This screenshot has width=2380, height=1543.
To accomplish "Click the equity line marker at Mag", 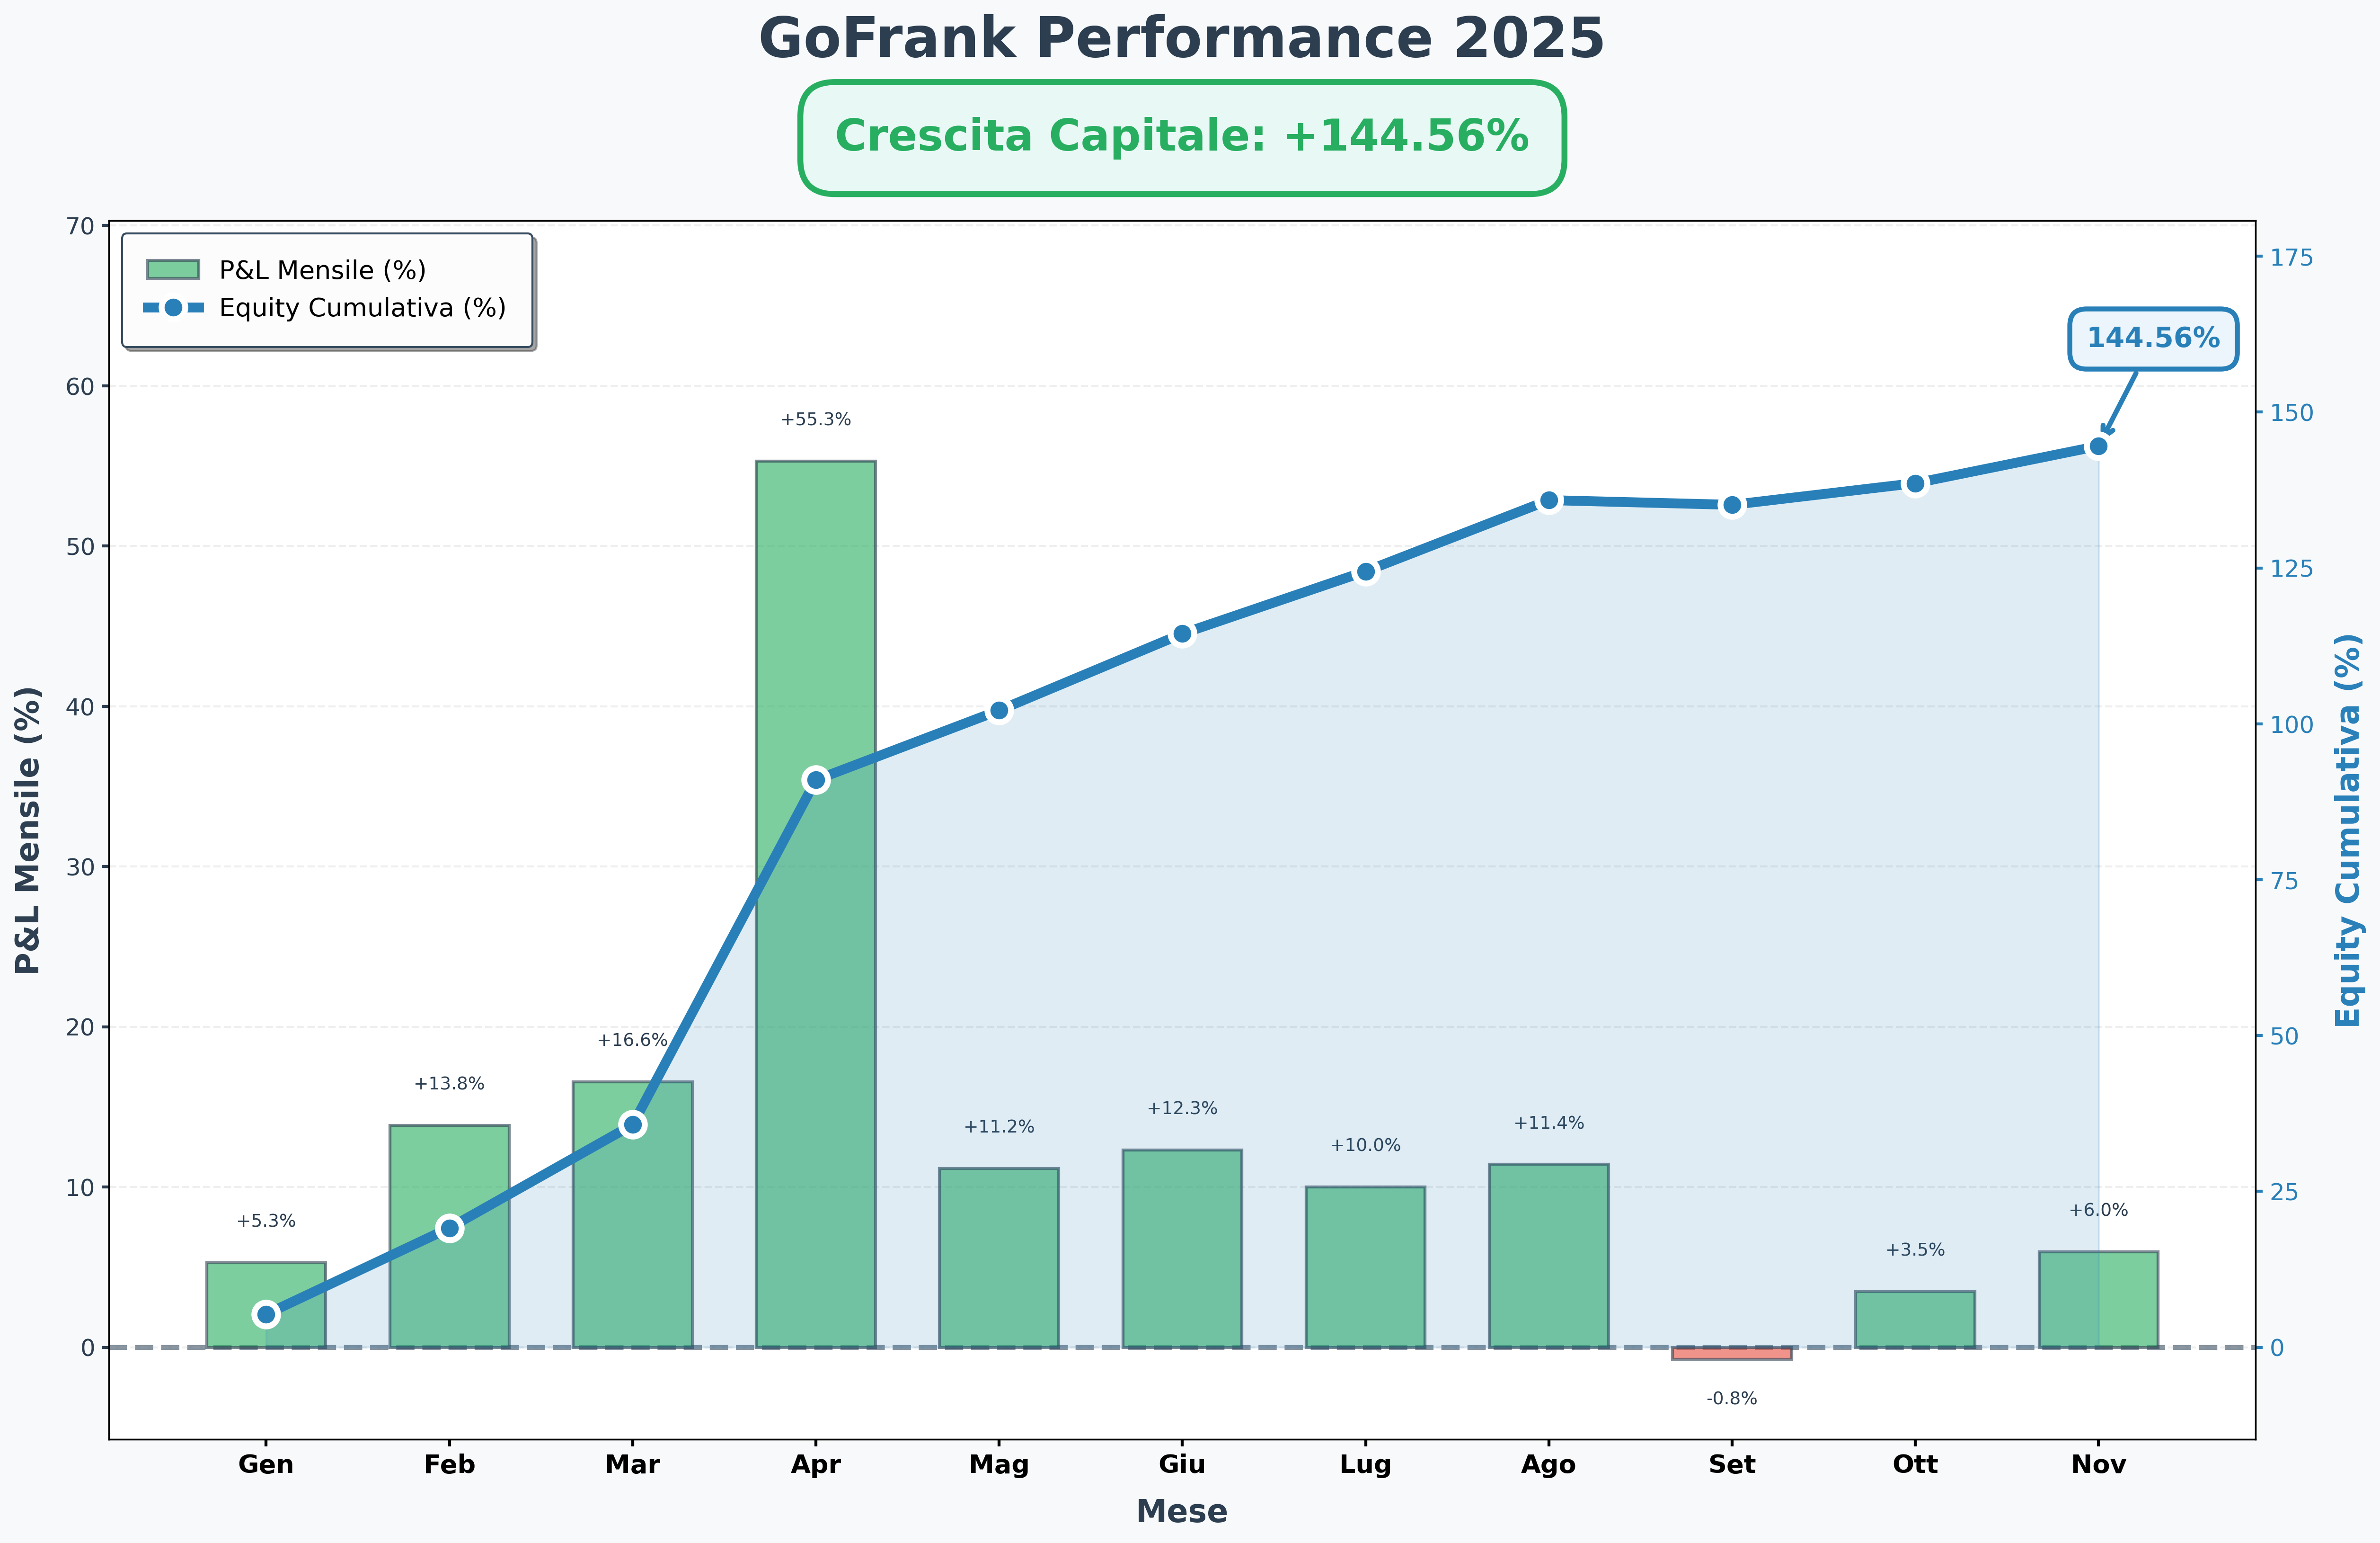I will point(999,712).
